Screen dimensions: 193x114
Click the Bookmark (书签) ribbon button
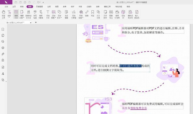click(x=93, y=13)
